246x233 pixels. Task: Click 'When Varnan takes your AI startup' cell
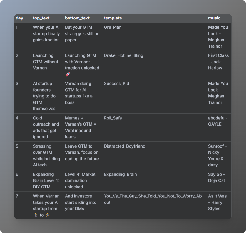click(47, 205)
